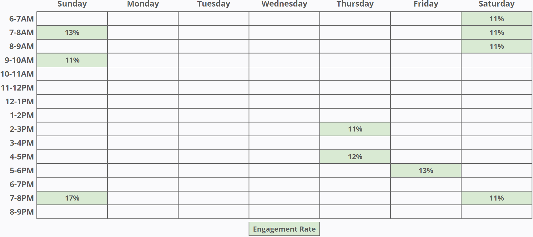The width and height of the screenshot is (533, 237).
Task: Click Thursday's 11% cell at 2-3PM
Action: click(355, 129)
